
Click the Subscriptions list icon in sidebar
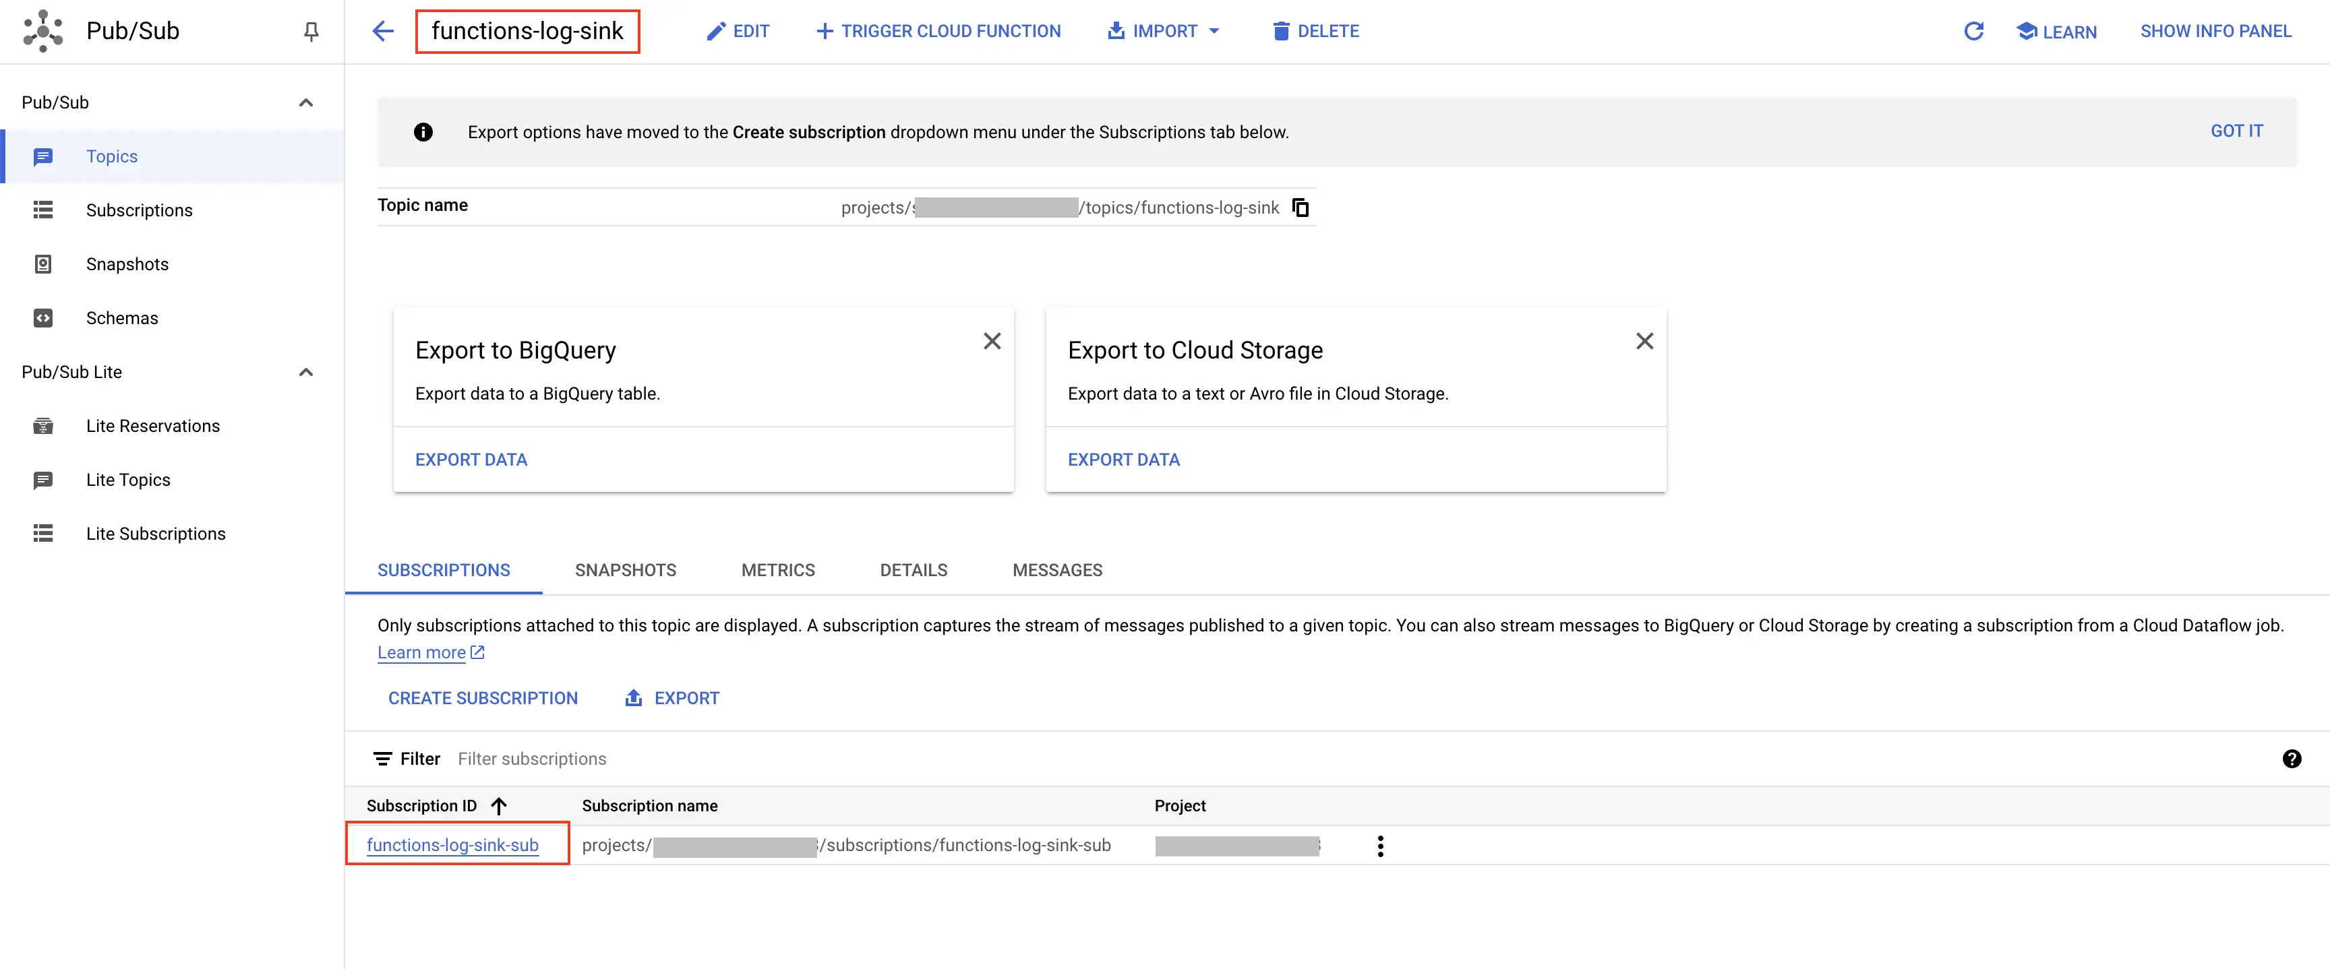click(x=42, y=210)
